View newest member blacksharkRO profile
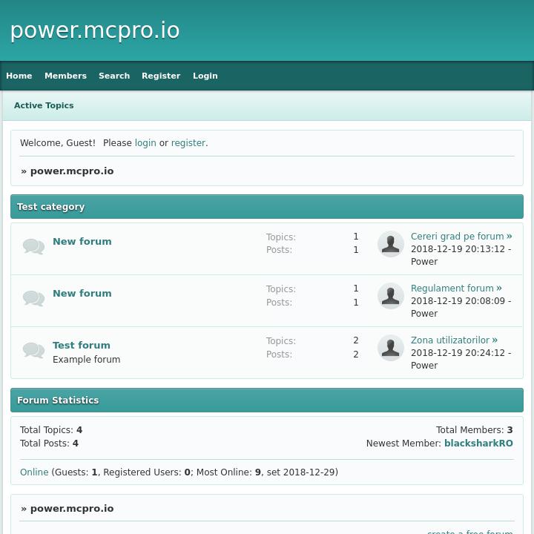The image size is (534, 534). 478,444
